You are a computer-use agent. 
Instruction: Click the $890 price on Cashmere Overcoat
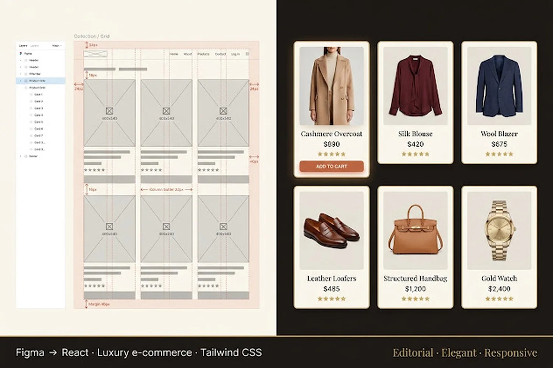(331, 144)
